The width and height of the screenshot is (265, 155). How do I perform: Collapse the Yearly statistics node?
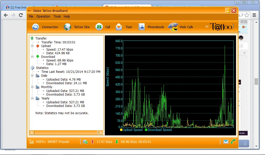point(32,98)
